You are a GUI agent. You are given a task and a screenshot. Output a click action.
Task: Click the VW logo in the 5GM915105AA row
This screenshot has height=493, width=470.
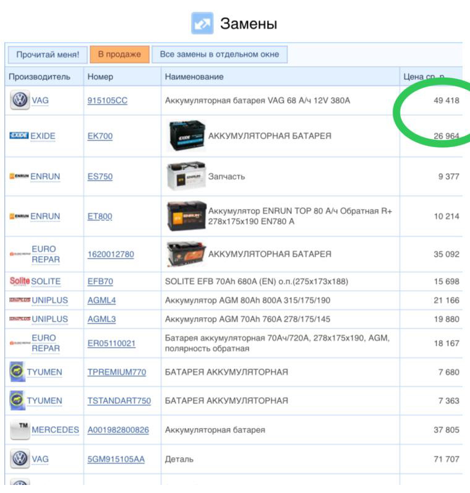[x=20, y=458]
